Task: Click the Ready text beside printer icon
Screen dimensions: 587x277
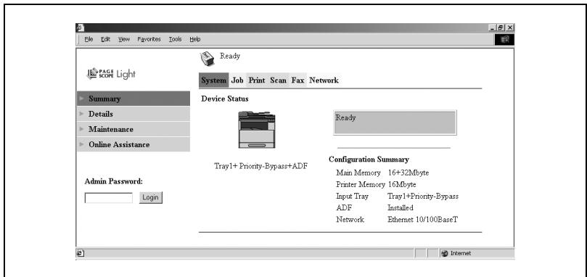Action: 230,56
